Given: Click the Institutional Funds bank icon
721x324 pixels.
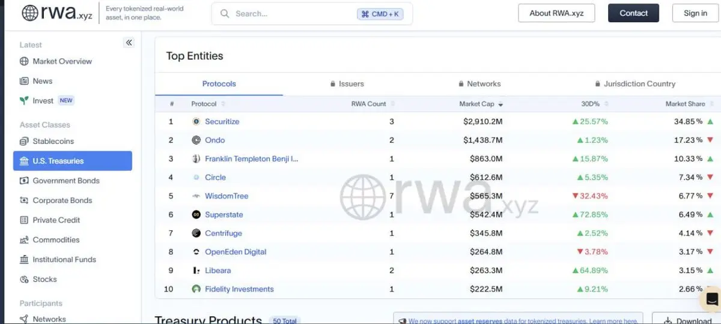Looking at the screenshot, I should pos(24,260).
